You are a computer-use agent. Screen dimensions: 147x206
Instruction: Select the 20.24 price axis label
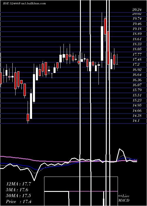137,9
